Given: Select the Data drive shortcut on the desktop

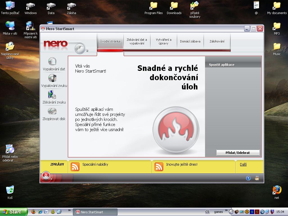Looking at the screenshot, I should coord(51,8).
